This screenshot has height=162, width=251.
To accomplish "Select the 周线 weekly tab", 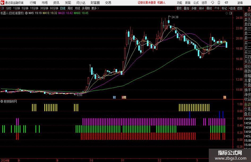I will [x=70, y=8].
